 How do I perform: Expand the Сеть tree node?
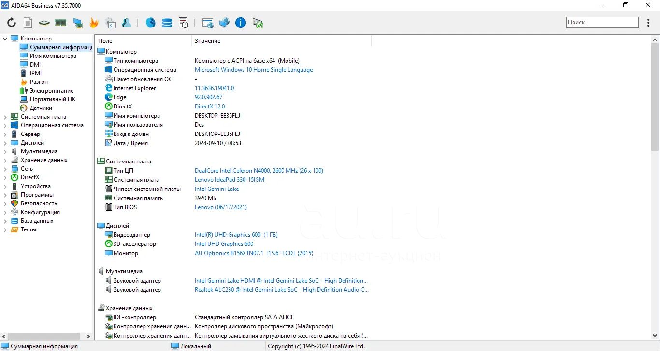pyautogui.click(x=5, y=169)
